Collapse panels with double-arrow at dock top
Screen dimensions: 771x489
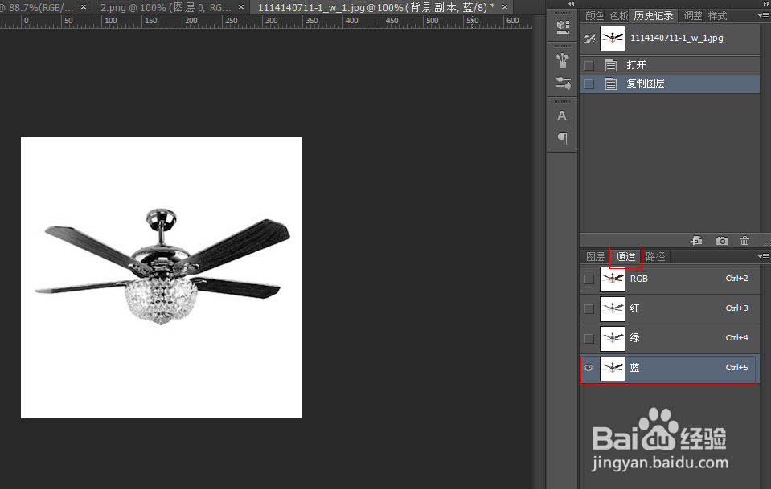click(571, 3)
